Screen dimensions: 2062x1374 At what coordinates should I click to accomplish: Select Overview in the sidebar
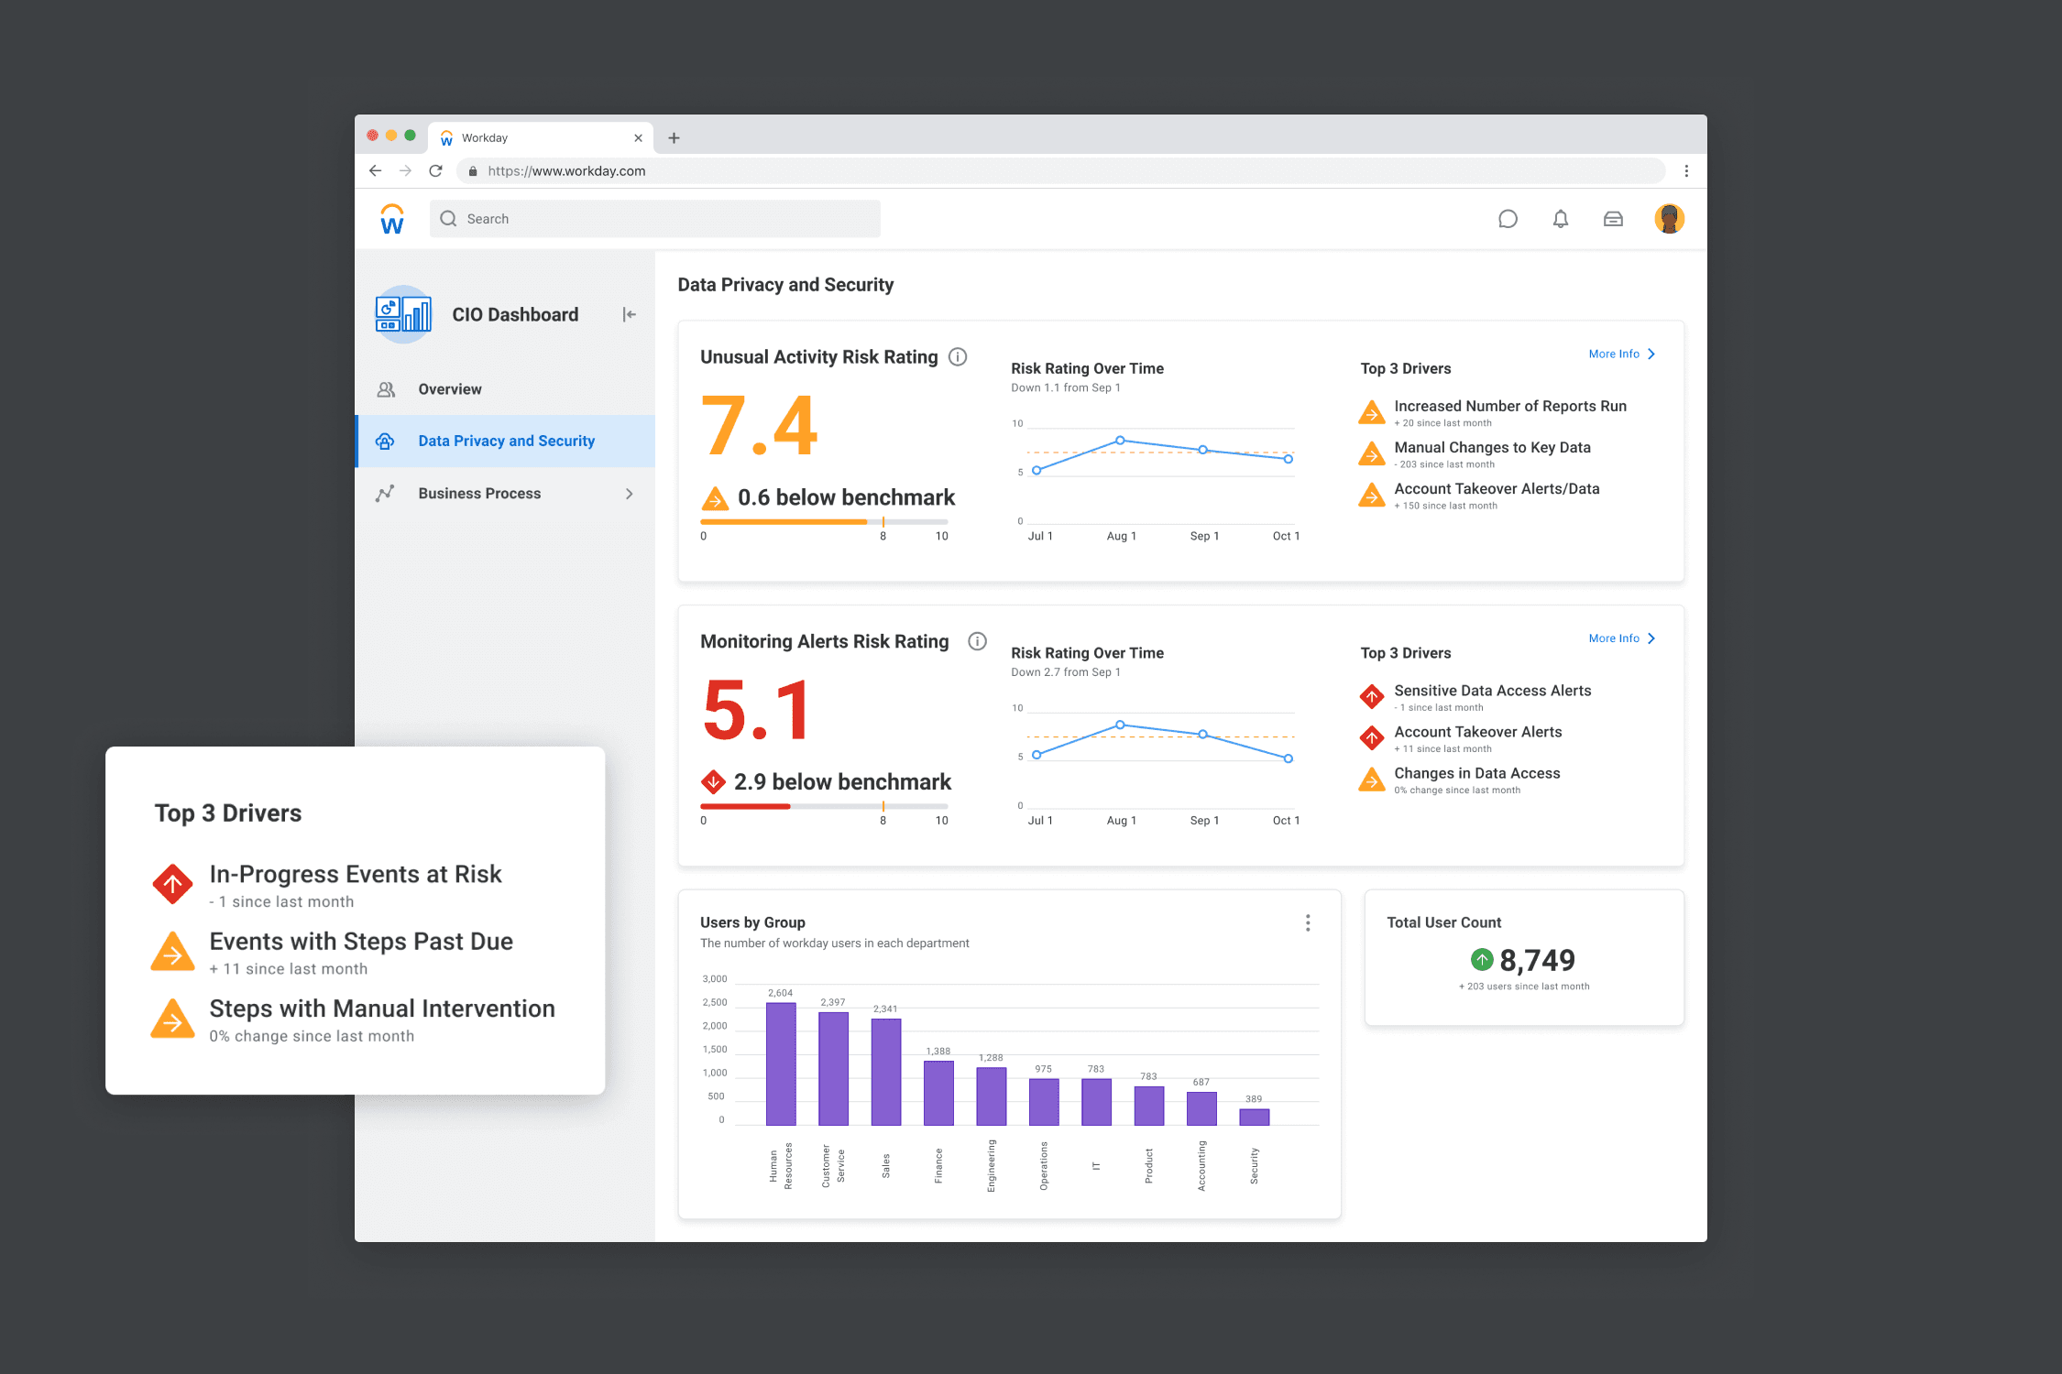pos(450,389)
